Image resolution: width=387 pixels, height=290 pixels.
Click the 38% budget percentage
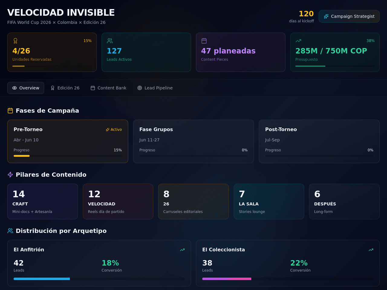[x=370, y=41]
